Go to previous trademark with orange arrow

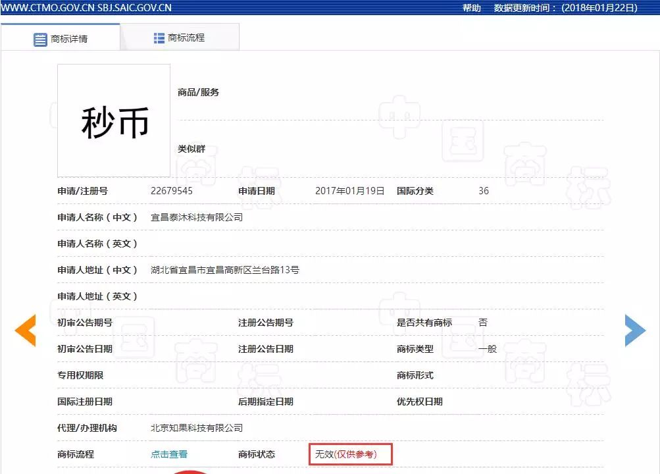pos(25,330)
